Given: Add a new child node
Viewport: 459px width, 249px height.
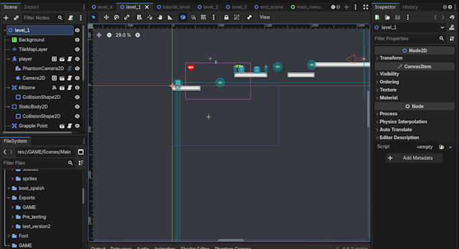Looking at the screenshot, I should coord(6,17).
